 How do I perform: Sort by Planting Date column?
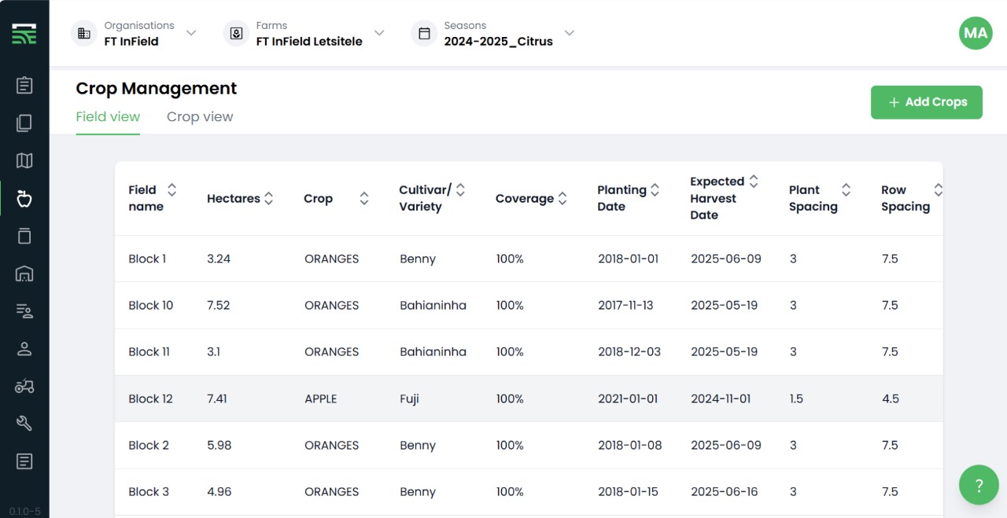[655, 190]
